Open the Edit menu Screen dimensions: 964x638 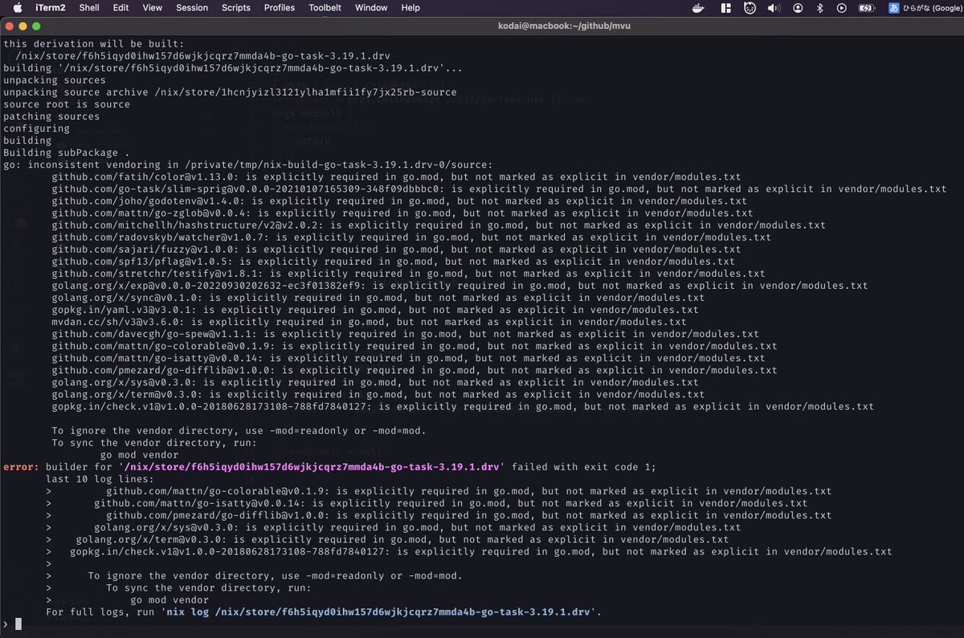click(x=120, y=8)
